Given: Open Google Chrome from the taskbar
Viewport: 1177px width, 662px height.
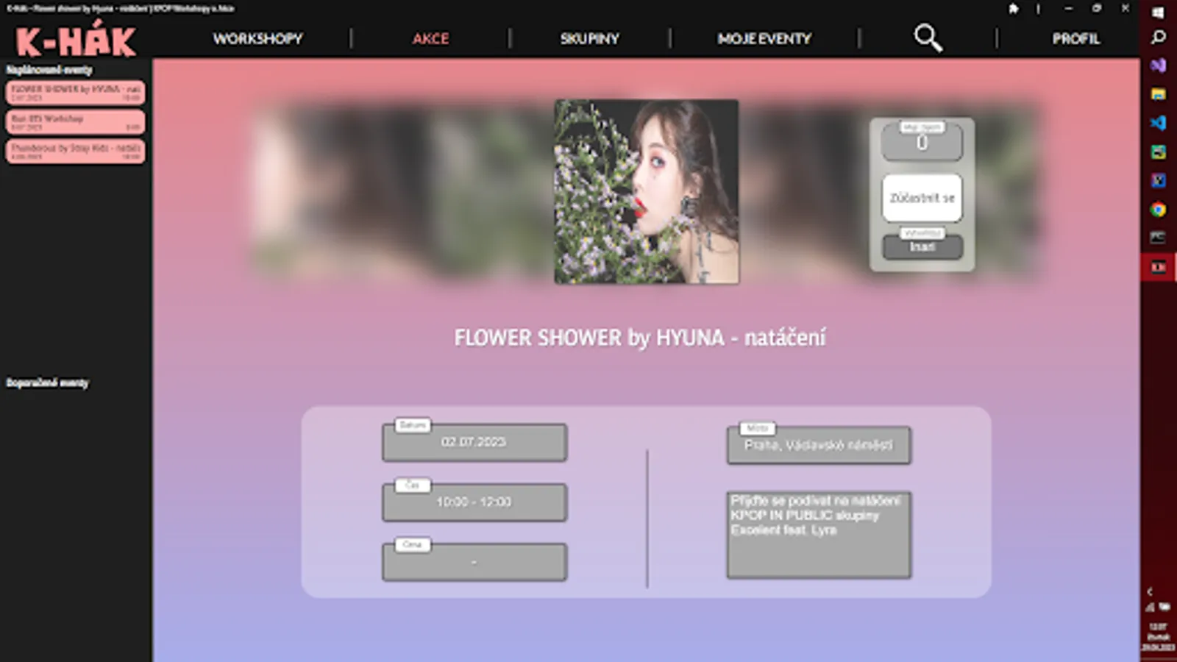Looking at the screenshot, I should 1159,210.
